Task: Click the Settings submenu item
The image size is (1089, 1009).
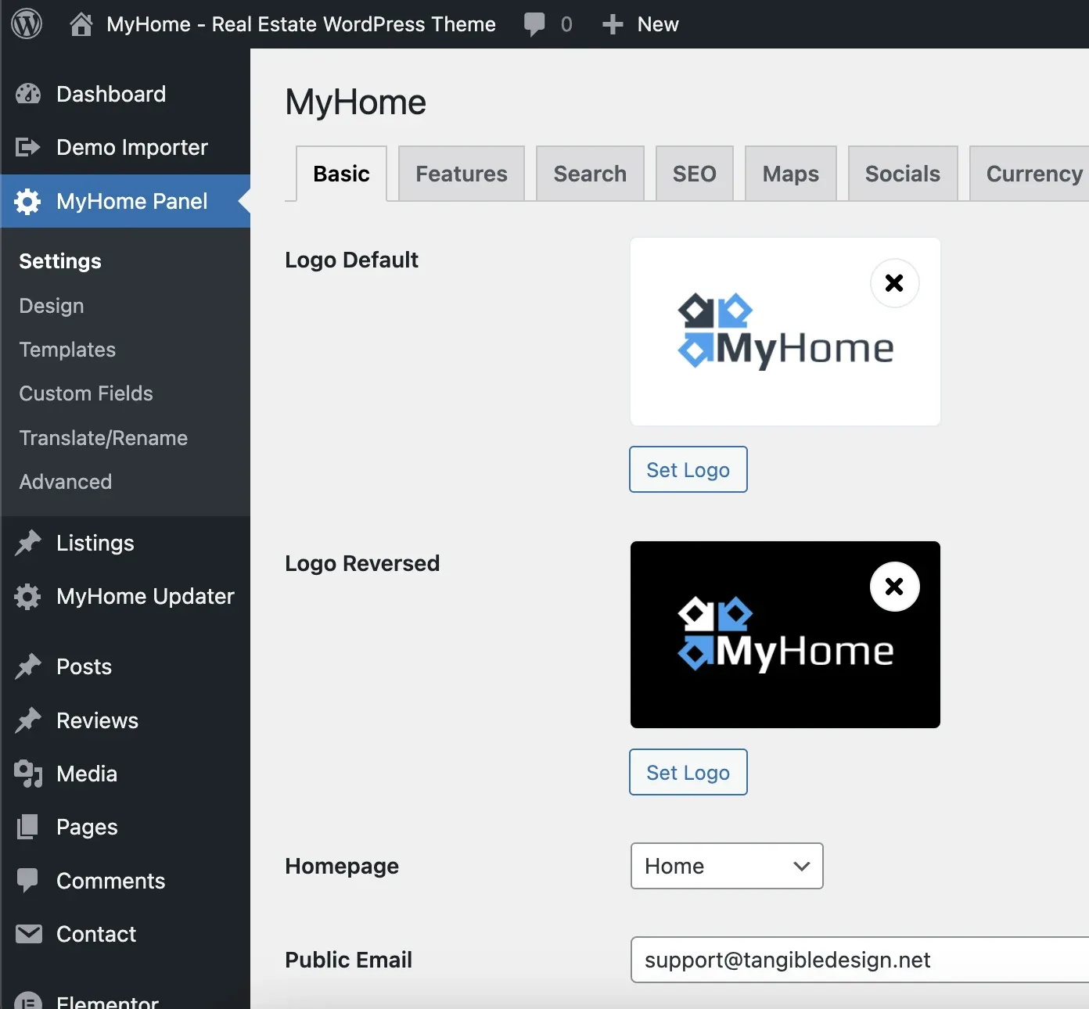Action: pos(60,261)
